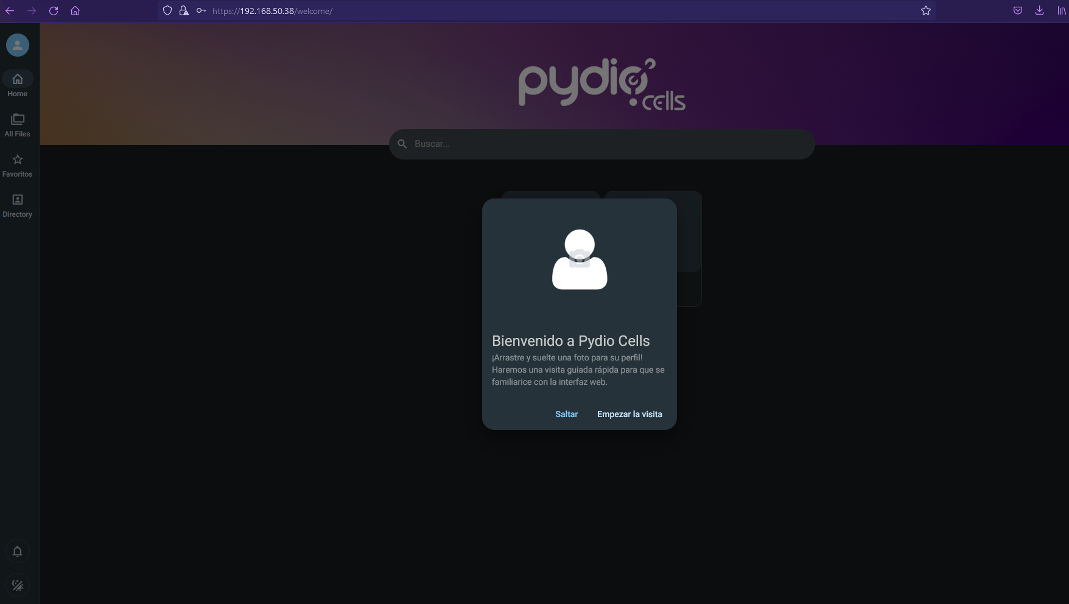Click Empezar la visita button
This screenshot has width=1069, height=604.
pos(629,414)
